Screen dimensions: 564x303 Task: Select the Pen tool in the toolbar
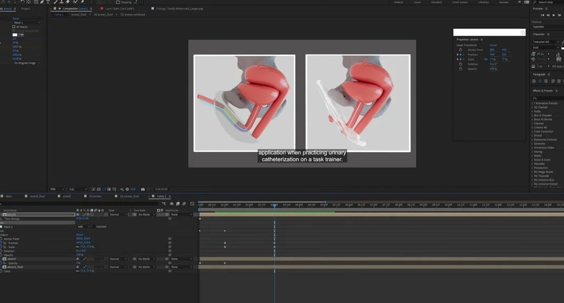click(42, 2)
